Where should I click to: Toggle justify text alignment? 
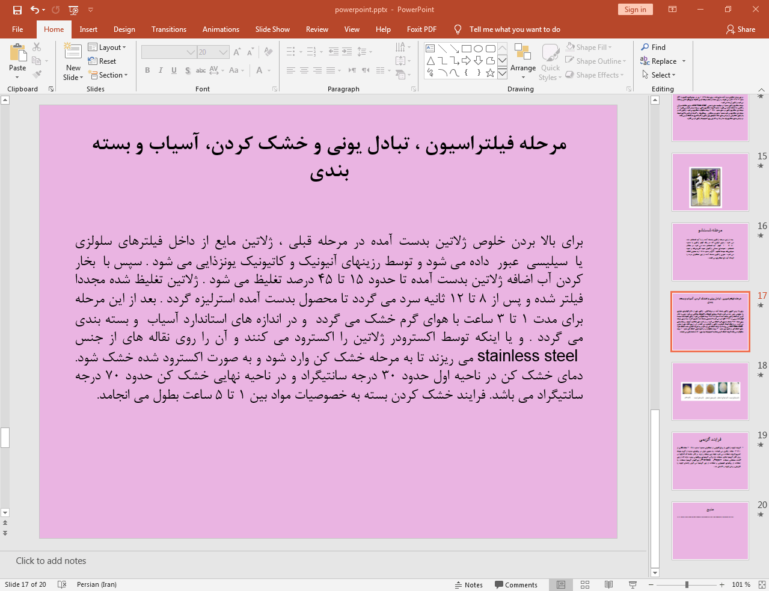[331, 70]
